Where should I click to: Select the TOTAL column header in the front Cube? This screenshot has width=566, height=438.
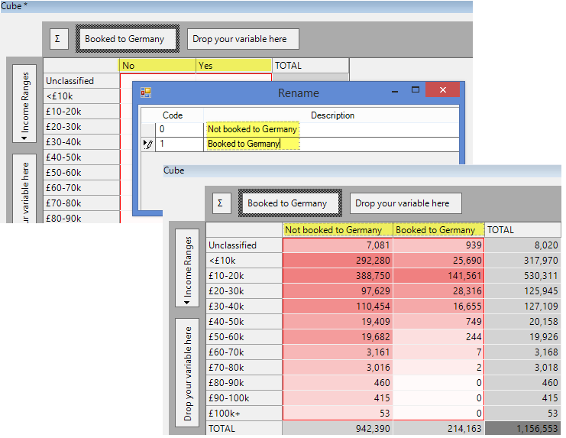522,230
